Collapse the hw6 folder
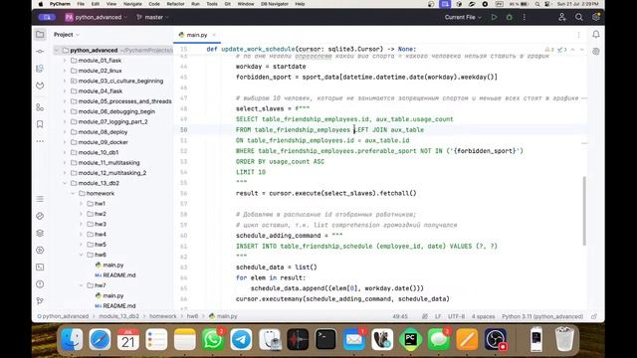Screen dimensions: 637x358 [81, 255]
